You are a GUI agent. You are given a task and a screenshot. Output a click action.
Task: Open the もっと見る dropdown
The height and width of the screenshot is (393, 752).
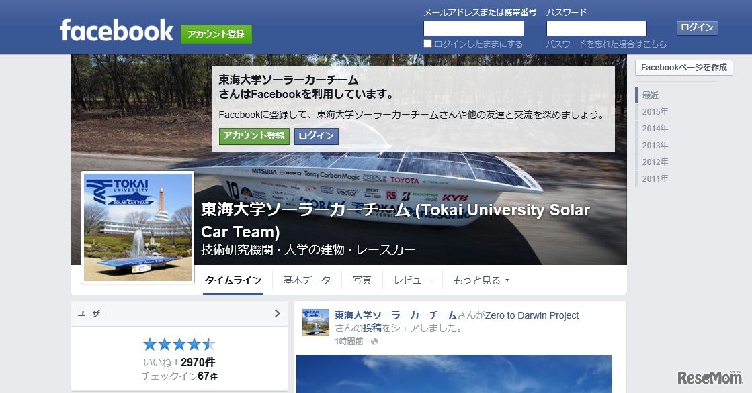coord(481,280)
